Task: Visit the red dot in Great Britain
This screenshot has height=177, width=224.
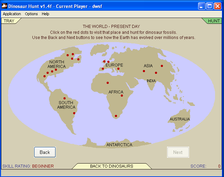Action: pyautogui.click(x=104, y=61)
